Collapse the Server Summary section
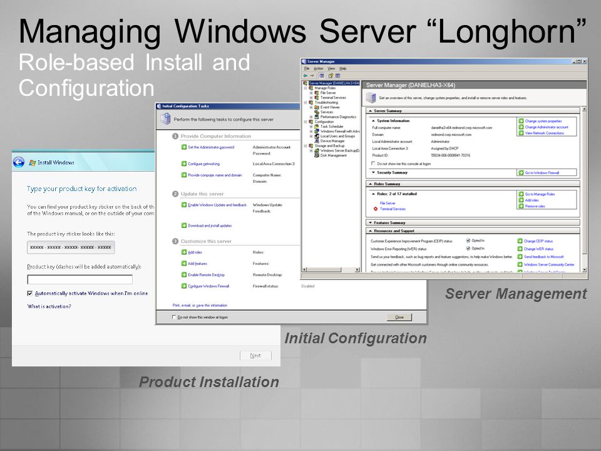The width and height of the screenshot is (601, 451). click(x=370, y=111)
